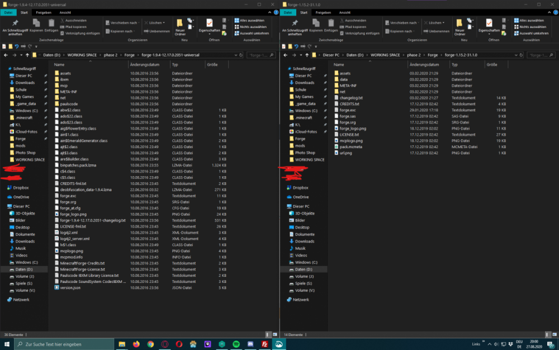Screen dimensions: 559x350
Task: Click the taskbar search box
Action: (64, 344)
